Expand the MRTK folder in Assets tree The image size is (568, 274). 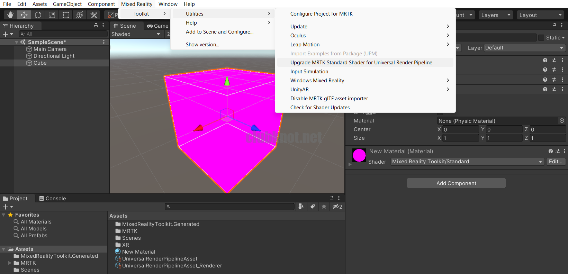tap(10, 263)
